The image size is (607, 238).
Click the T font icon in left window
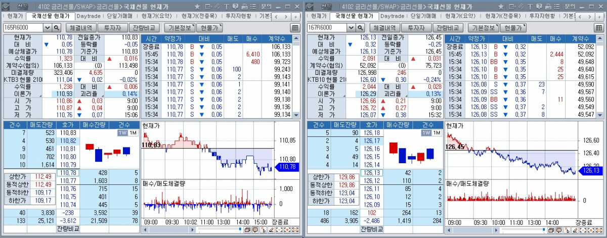pos(227,7)
